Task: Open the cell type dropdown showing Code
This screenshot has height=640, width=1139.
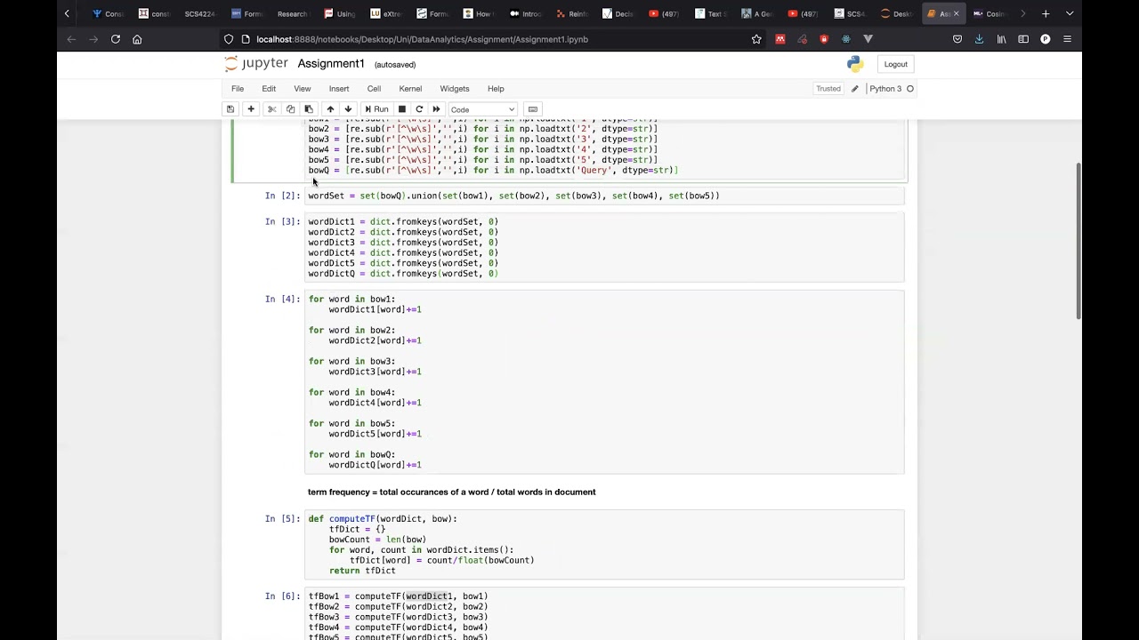Action: pos(482,109)
